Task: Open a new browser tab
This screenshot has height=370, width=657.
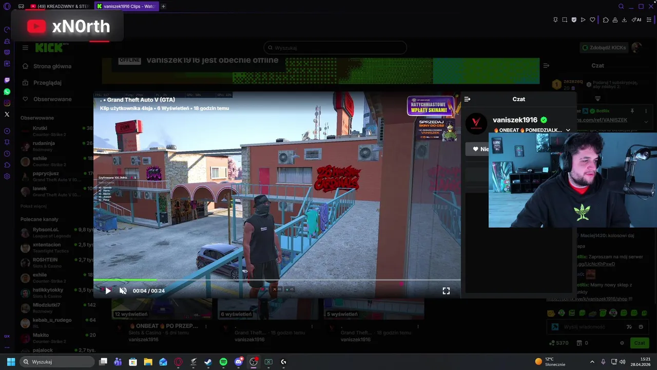Action: pos(163,7)
